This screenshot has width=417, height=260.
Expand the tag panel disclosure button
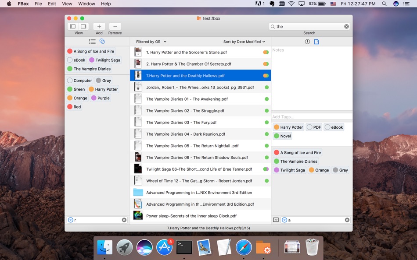click(x=276, y=220)
